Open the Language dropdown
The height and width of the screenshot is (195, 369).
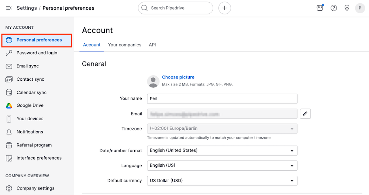(222, 166)
